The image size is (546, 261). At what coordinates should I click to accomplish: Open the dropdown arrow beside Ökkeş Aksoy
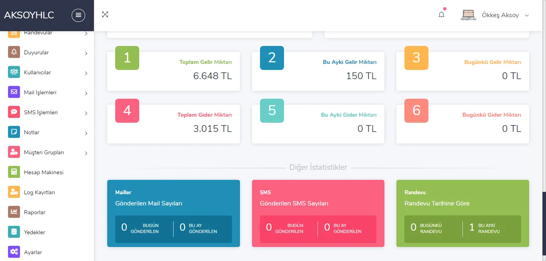click(x=526, y=15)
